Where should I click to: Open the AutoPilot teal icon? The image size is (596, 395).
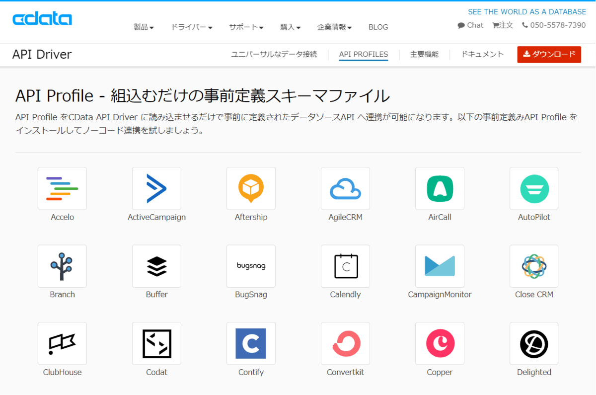(534, 188)
